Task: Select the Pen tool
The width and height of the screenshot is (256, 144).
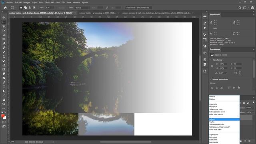Action: tap(4, 83)
